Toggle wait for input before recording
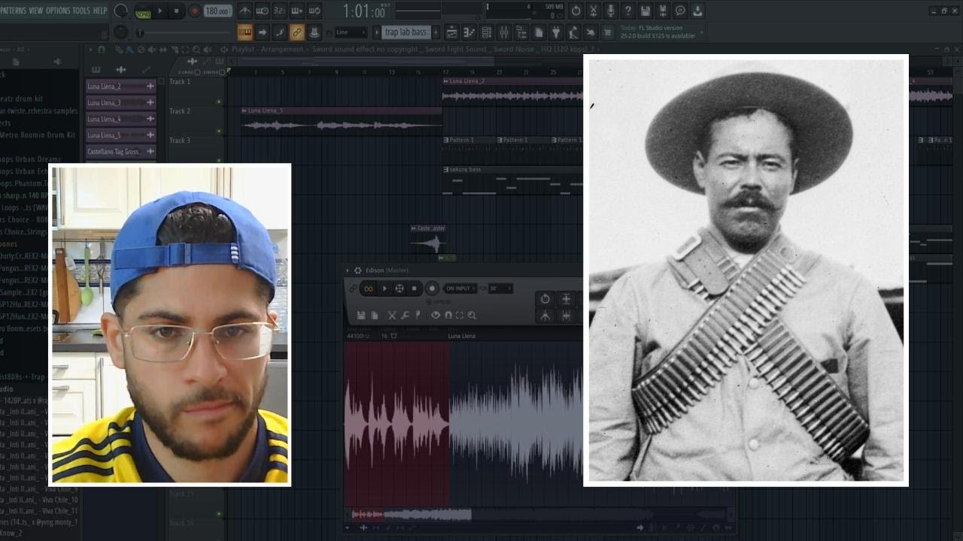 263,11
